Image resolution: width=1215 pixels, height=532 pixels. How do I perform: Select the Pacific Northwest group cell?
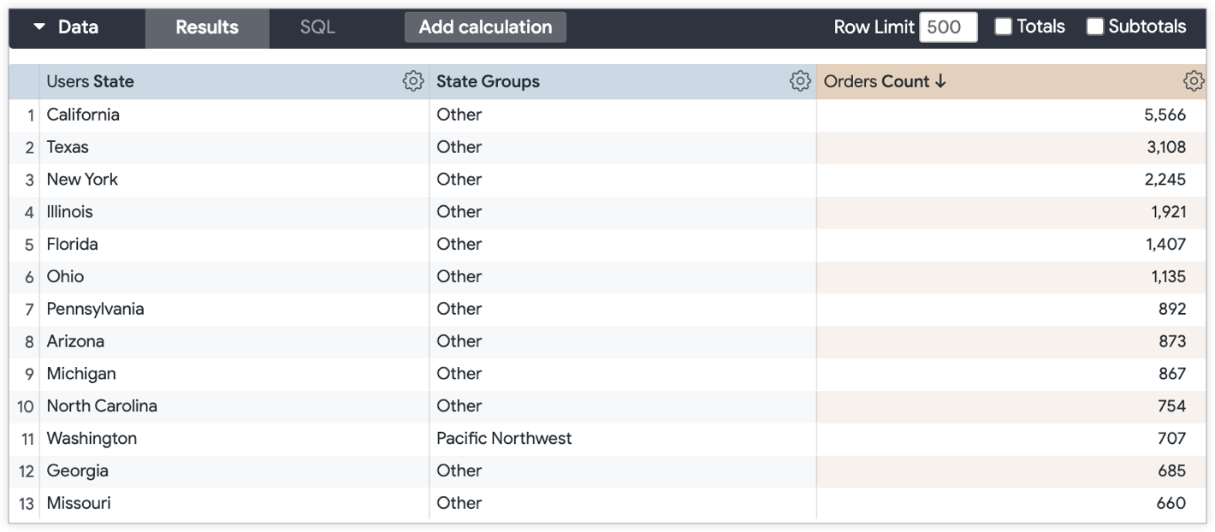pos(504,439)
